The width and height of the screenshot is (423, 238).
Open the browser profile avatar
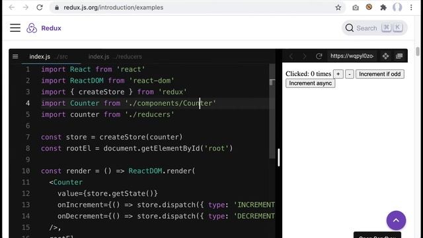(x=397, y=7)
